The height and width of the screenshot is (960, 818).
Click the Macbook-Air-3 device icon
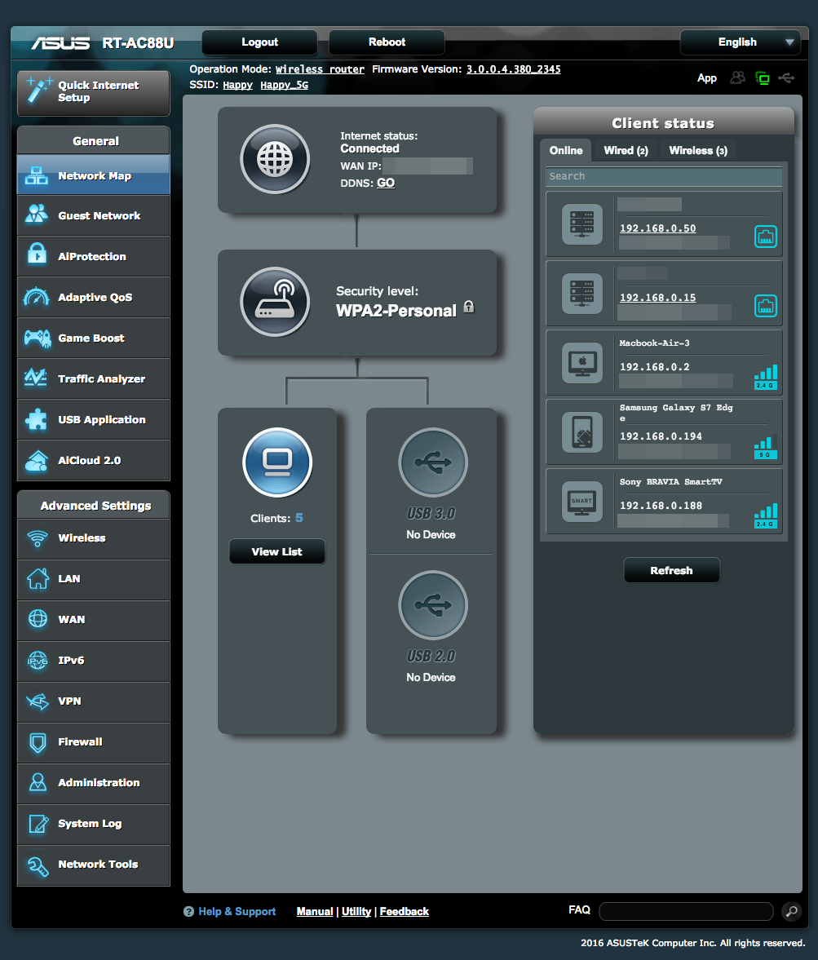point(582,364)
